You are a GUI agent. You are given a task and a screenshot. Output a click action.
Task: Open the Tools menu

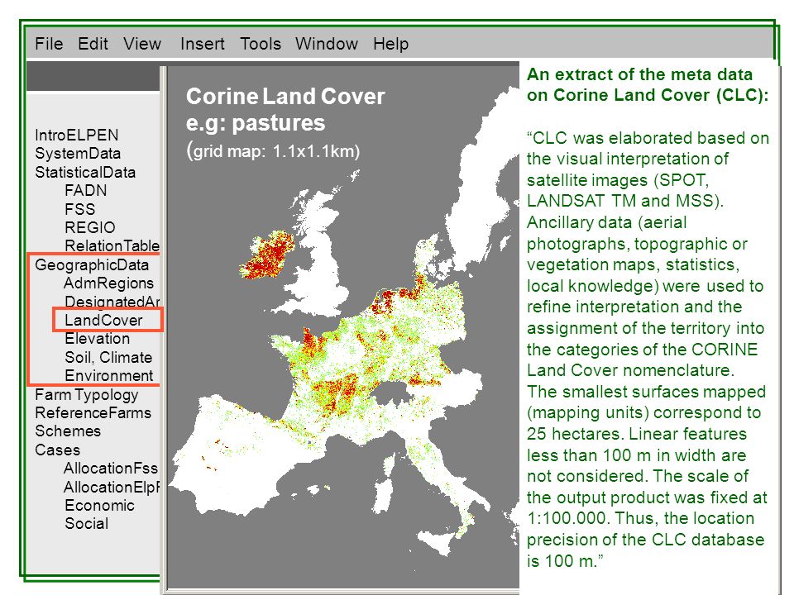[x=261, y=44]
